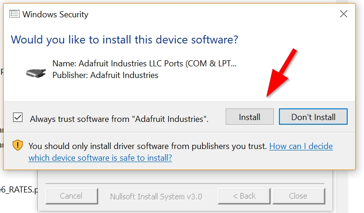Click the Publisher: Adafruit Industries text
Image resolution: width=364 pixels, height=213 pixels.
(105, 75)
